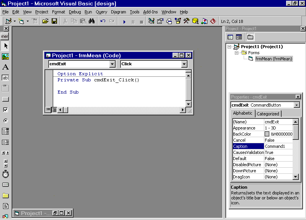
Task: Select frmMean in the project tree
Action: pyautogui.click(x=273, y=59)
